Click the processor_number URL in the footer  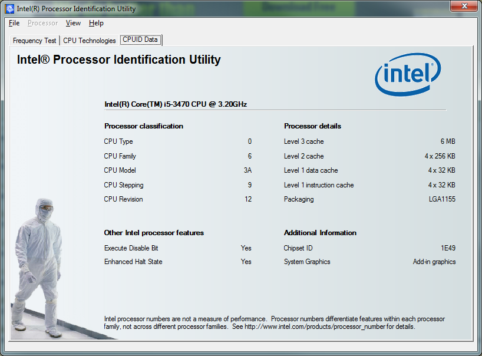click(x=315, y=327)
